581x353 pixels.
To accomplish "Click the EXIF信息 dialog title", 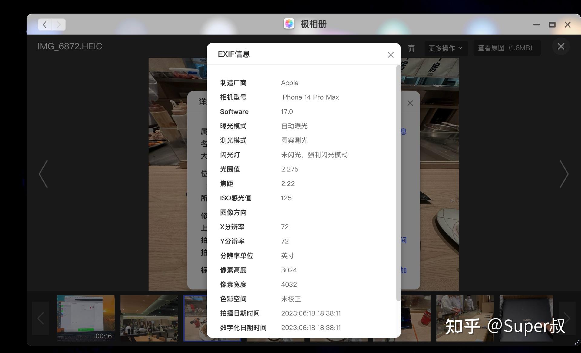I will [x=234, y=54].
